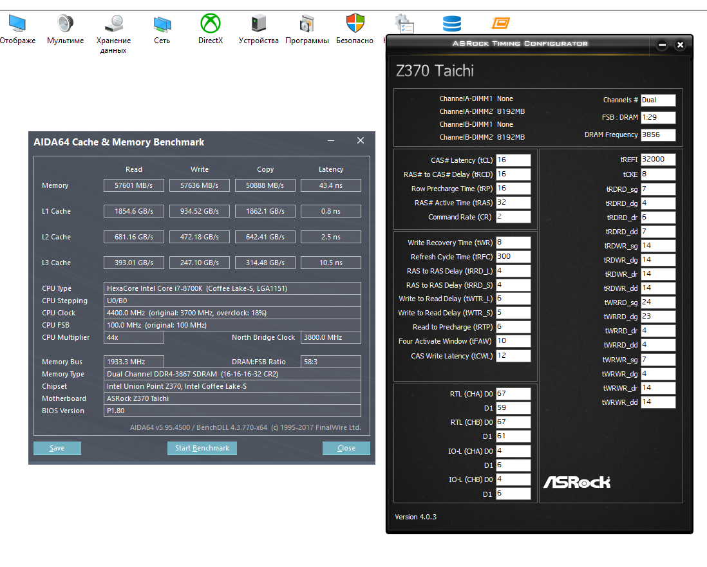This screenshot has width=707, height=567.
Task: Click the RTL (CHB) D0 field
Action: coord(513,422)
